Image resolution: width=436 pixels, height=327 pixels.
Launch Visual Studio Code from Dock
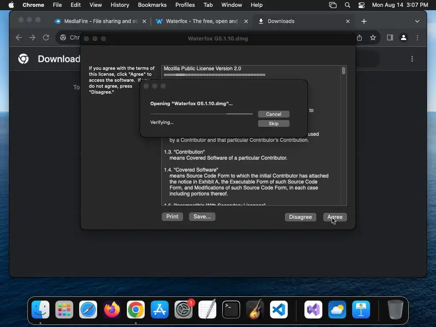tap(279, 310)
